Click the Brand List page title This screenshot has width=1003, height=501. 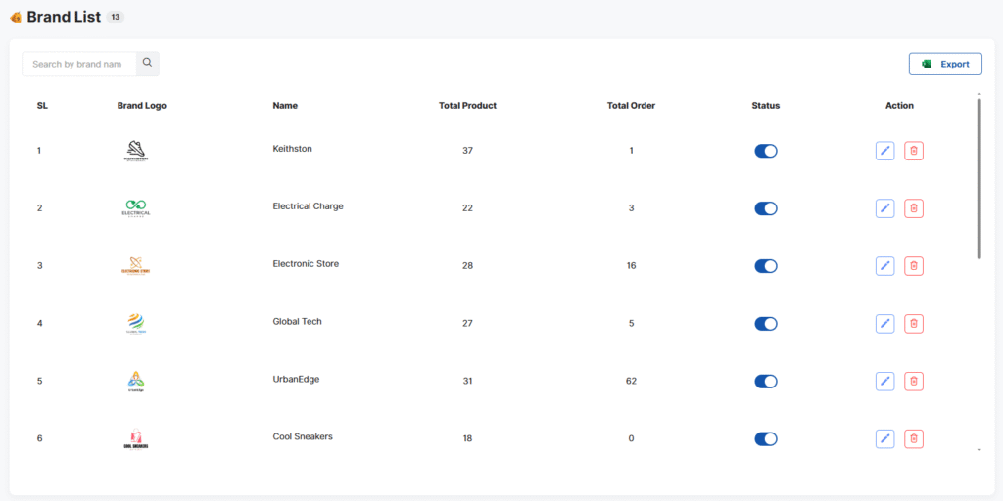click(x=64, y=18)
